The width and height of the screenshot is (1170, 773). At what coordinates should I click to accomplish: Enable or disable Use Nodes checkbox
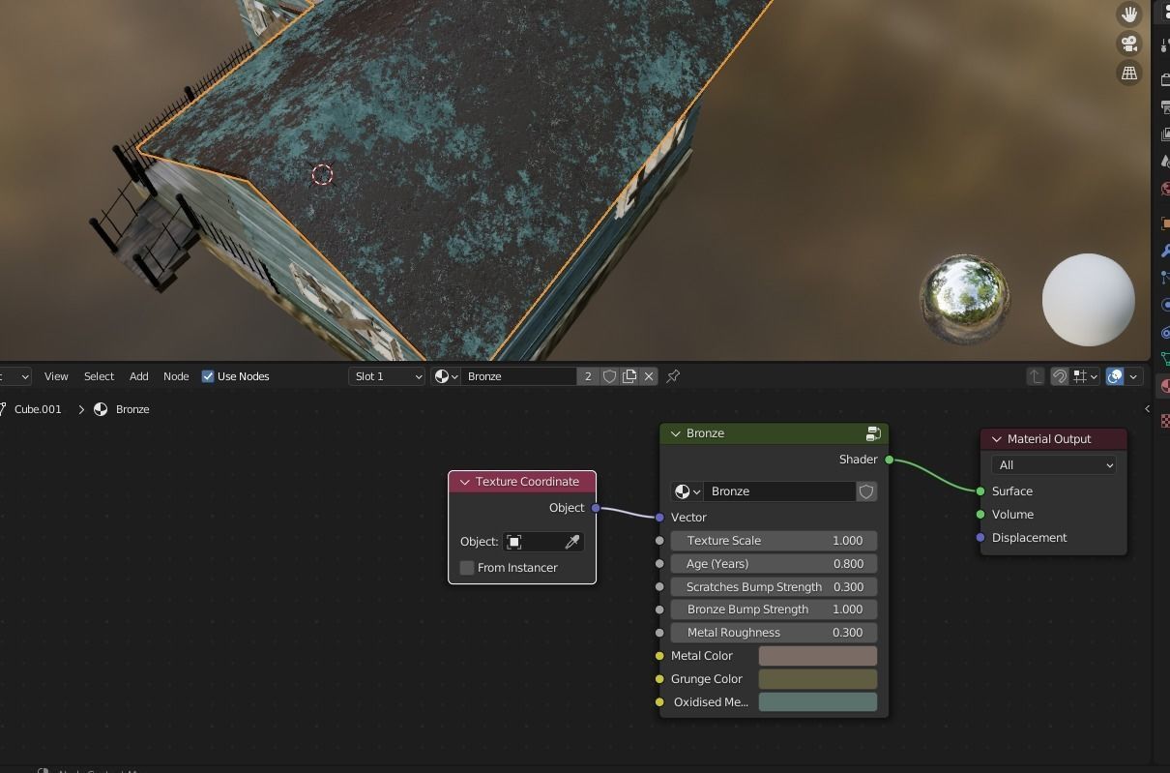click(208, 376)
